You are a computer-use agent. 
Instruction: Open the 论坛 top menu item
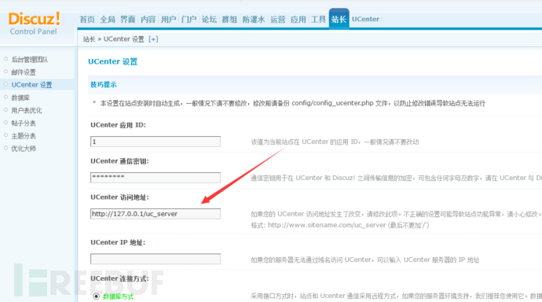point(209,20)
